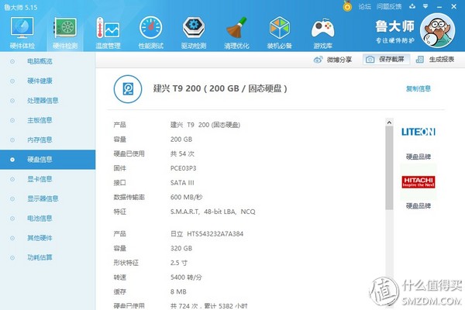Screen dimensions: 465x310
Task: Open the 硬件体检 hardware checkup icon
Action: [x=22, y=28]
